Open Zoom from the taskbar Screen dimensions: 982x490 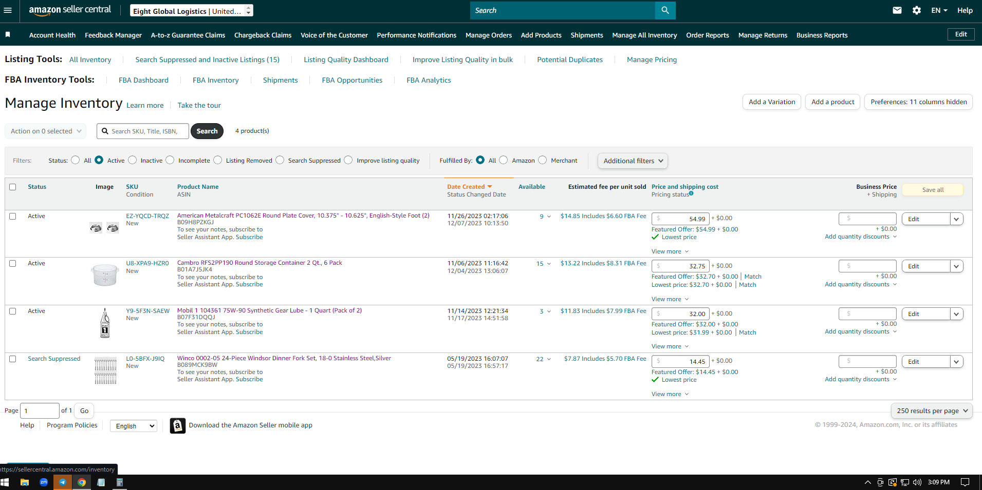tap(44, 482)
